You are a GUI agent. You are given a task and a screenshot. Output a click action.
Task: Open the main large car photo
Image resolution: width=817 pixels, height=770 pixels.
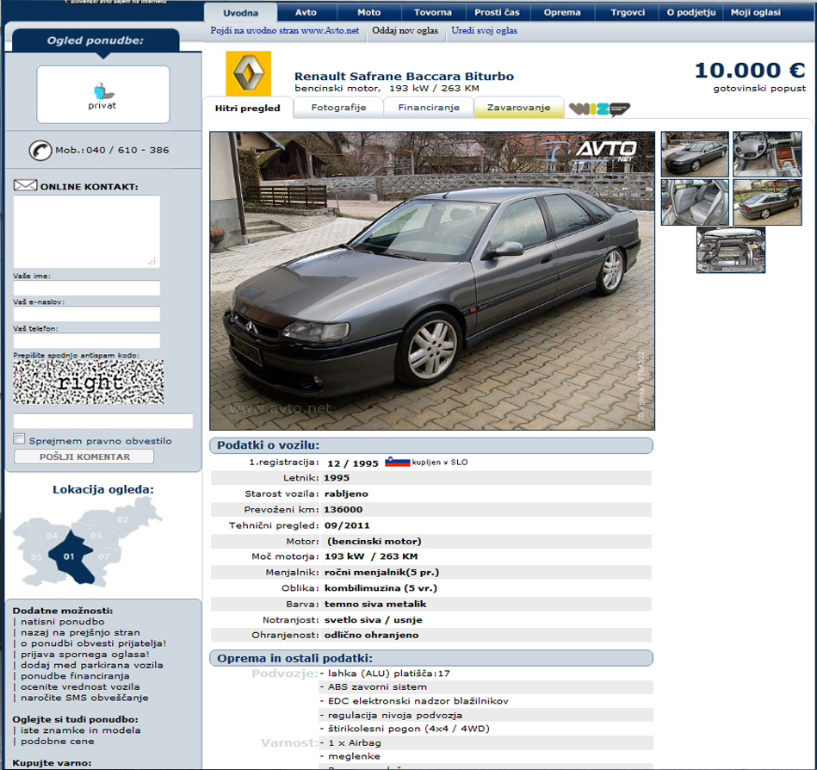[x=432, y=281]
